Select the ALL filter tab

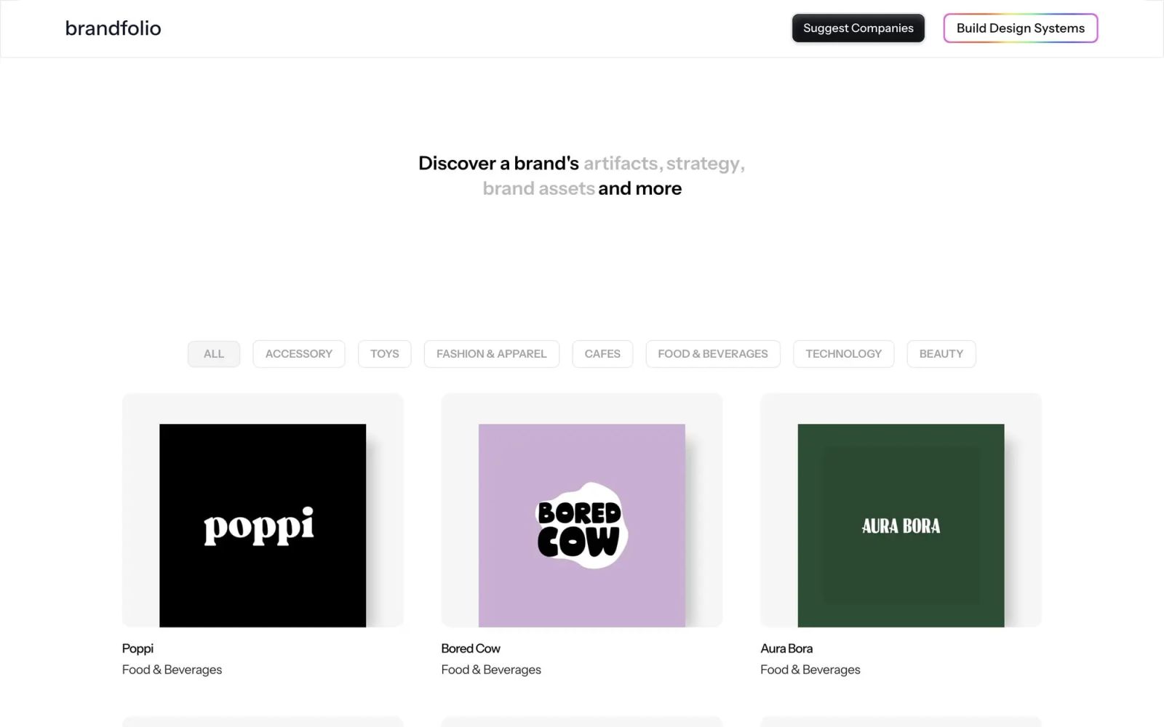pos(214,354)
